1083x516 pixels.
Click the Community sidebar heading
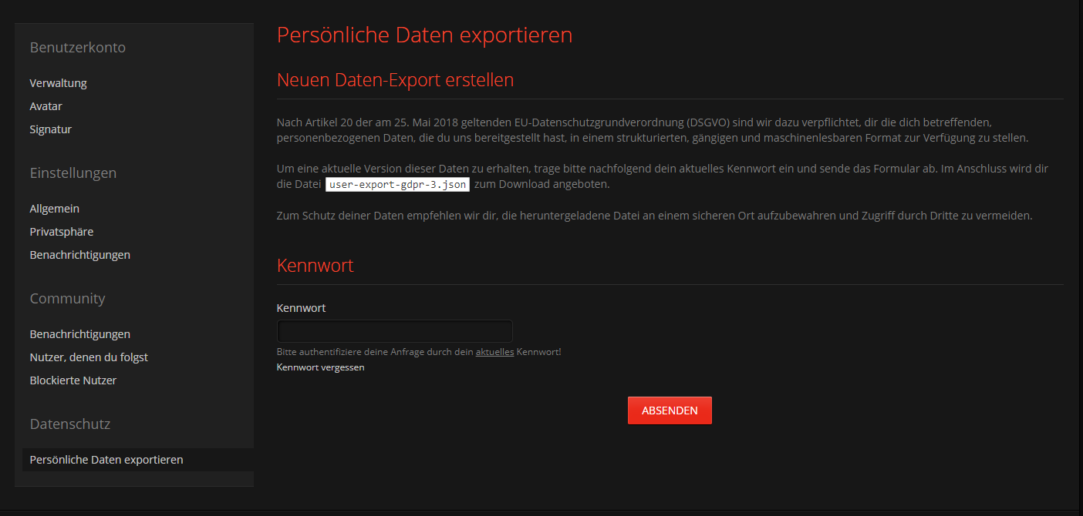point(67,299)
